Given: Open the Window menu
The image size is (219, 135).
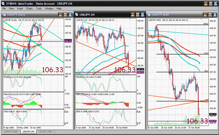Looking at the screenshot, I should tap(49, 8).
